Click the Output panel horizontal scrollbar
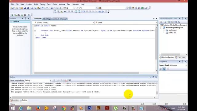This screenshot has height=111, width=197. point(50,97)
